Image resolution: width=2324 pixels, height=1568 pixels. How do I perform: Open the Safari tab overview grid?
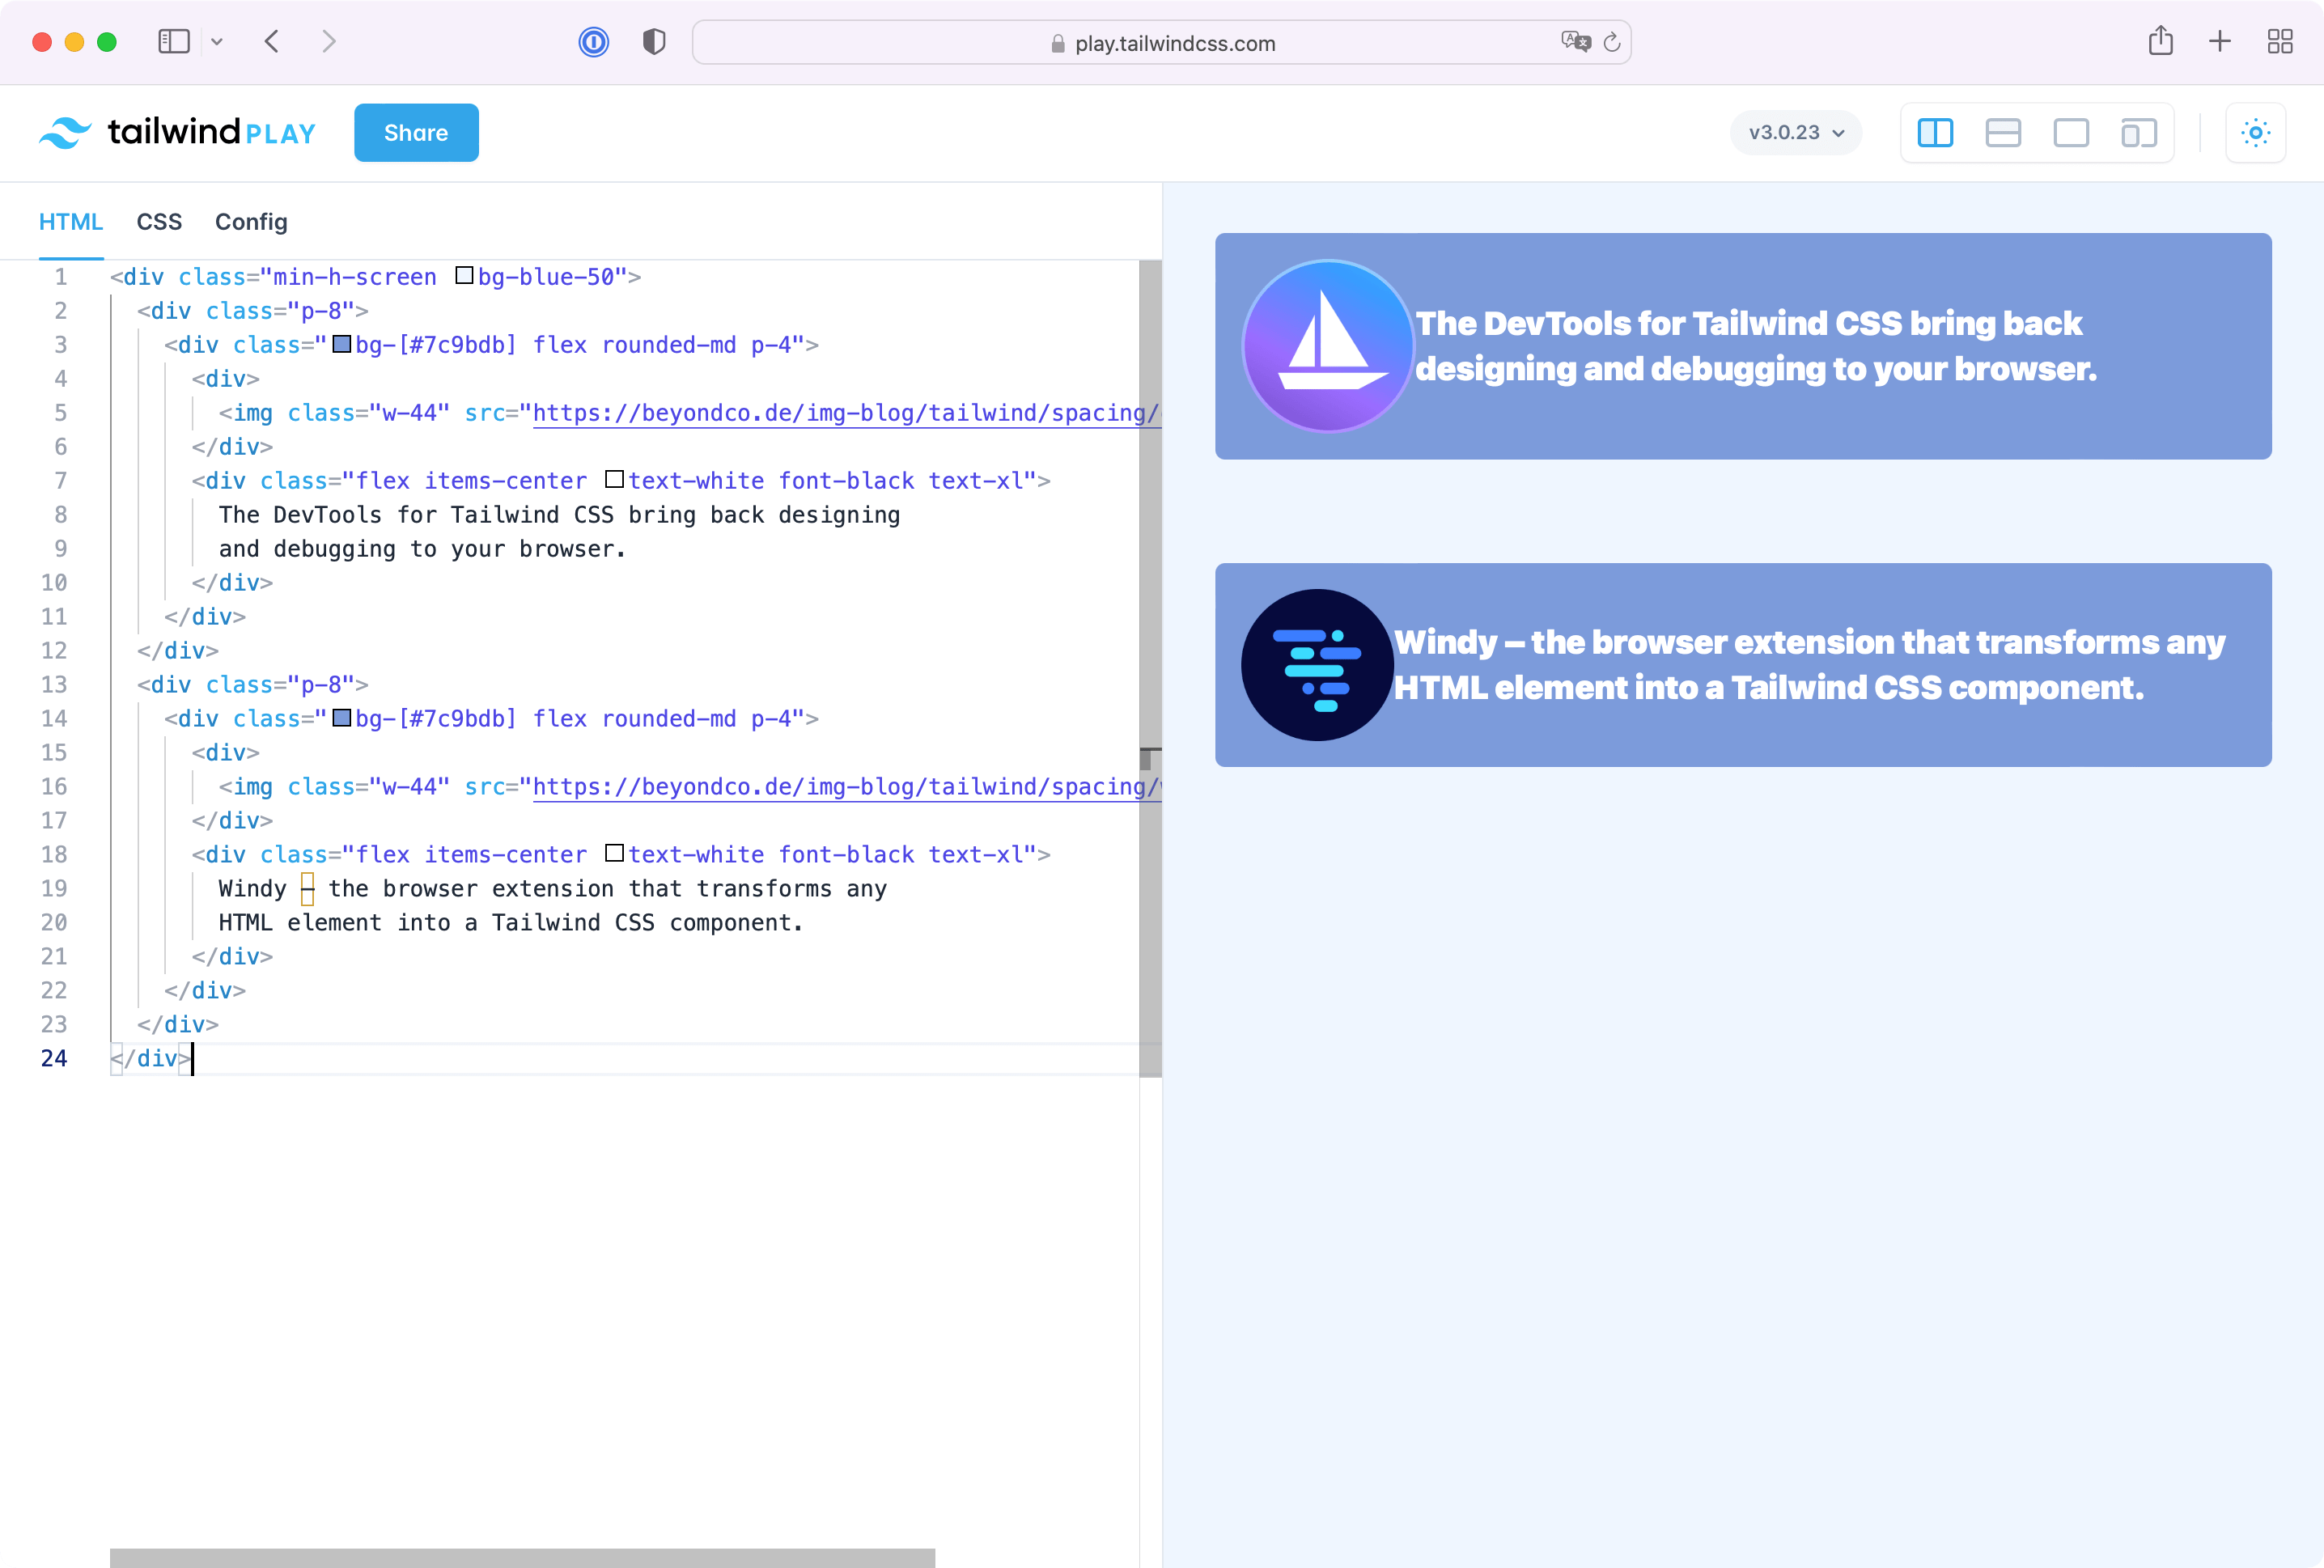tap(2280, 42)
